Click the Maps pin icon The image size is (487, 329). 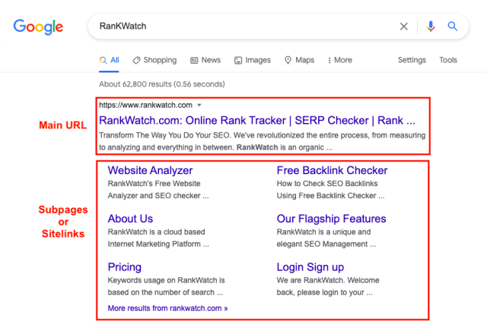tap(288, 60)
